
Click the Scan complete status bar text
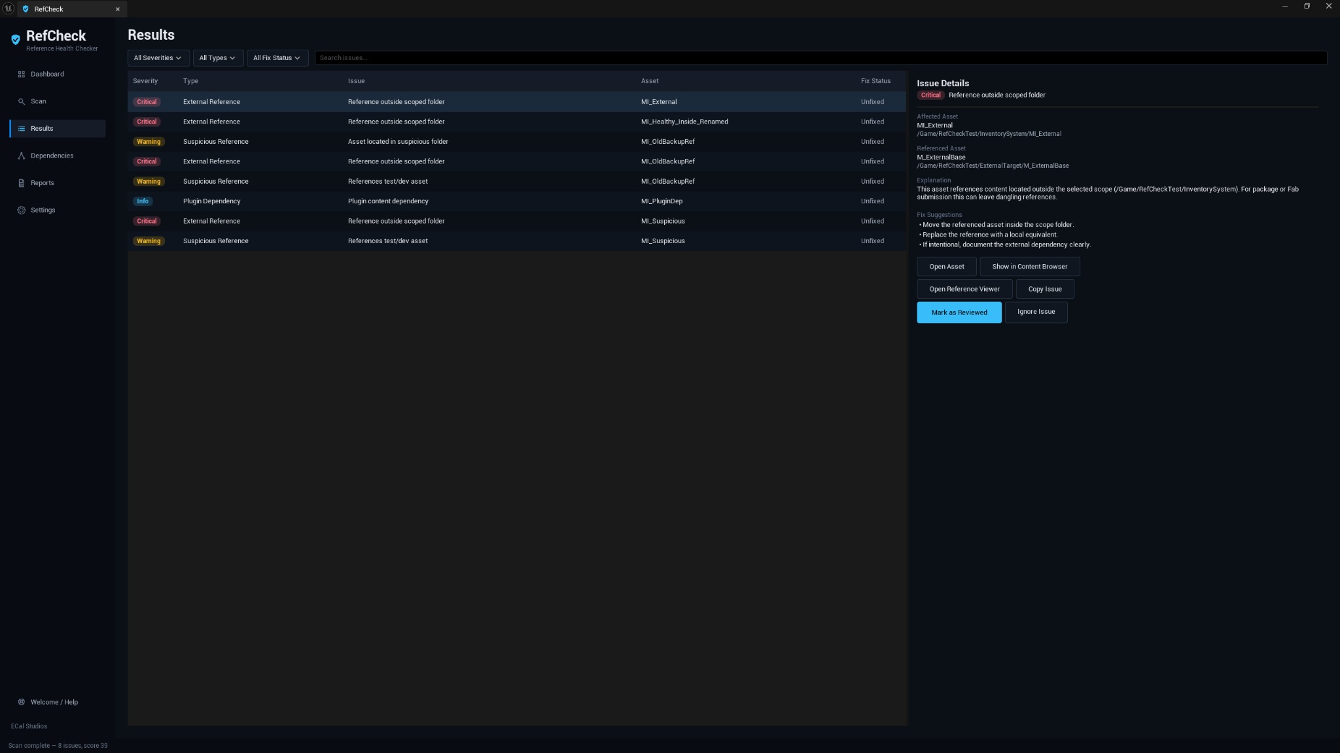(x=58, y=746)
